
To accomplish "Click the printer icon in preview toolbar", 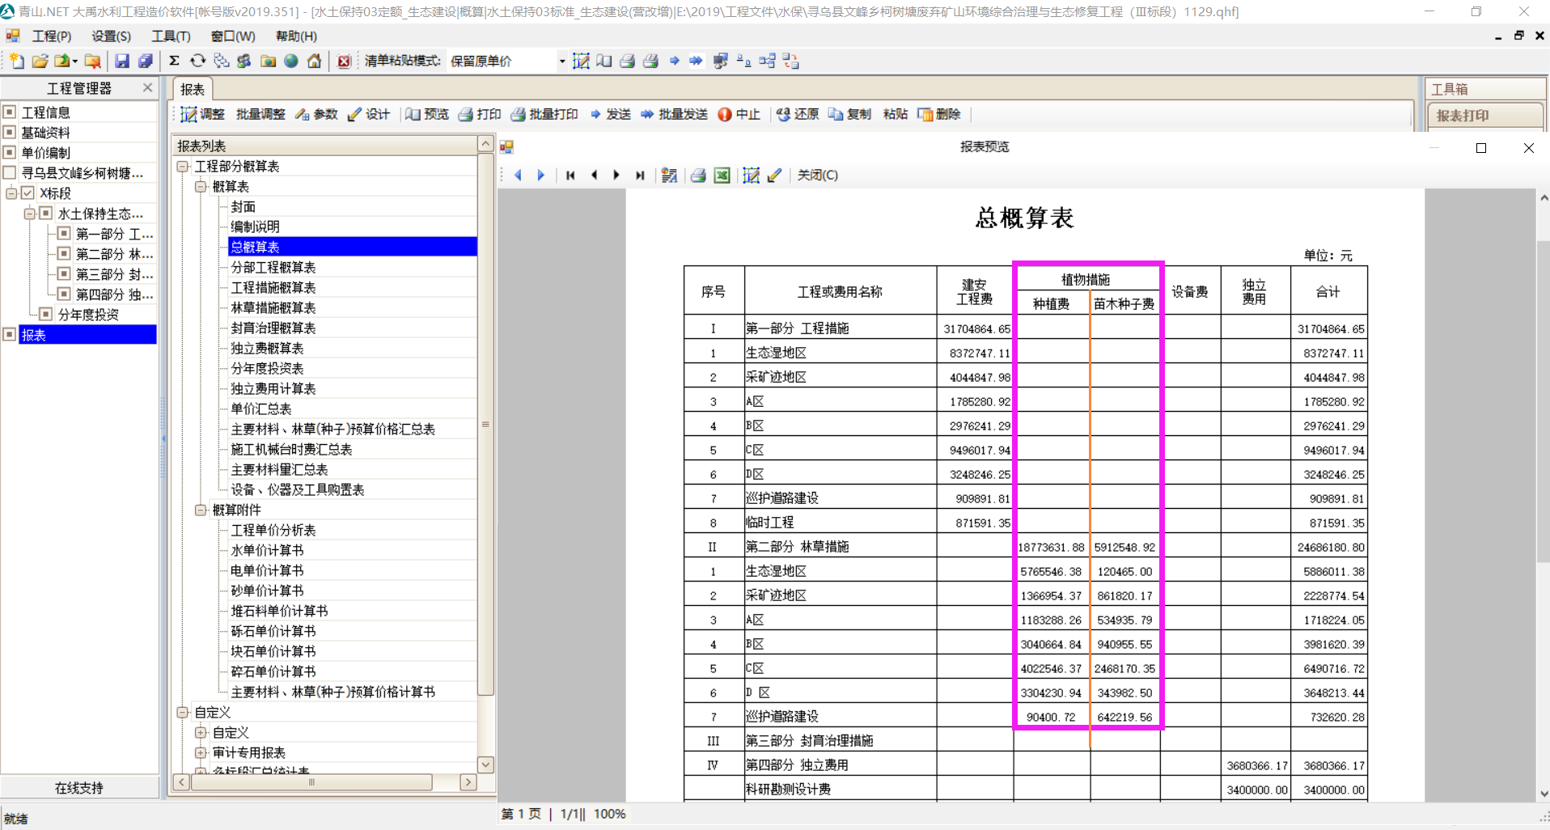I will point(698,176).
